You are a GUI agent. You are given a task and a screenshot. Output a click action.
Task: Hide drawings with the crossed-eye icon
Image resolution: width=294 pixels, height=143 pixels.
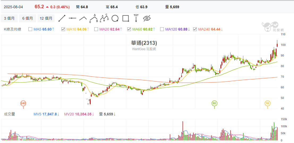147,18
